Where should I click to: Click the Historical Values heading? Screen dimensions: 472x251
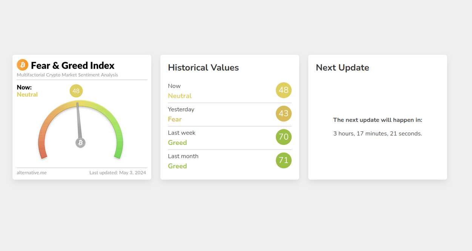pyautogui.click(x=203, y=68)
